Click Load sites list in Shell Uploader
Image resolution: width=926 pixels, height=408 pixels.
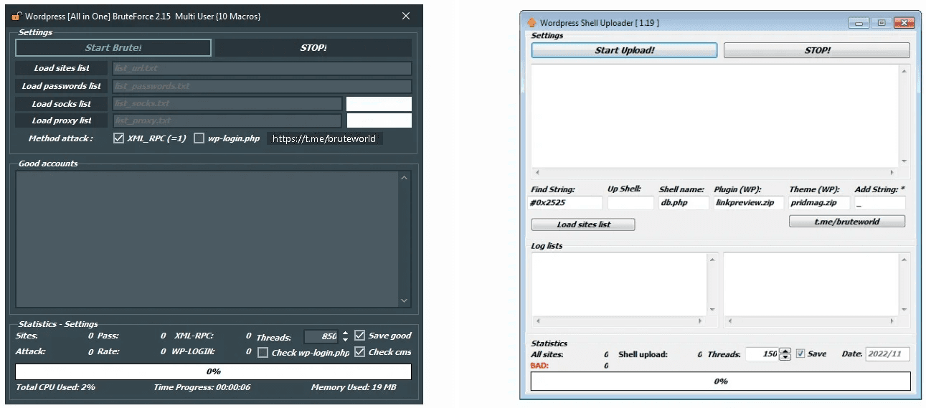583,224
